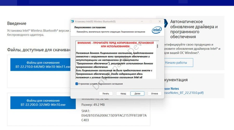Go back with the Назад button
The width and height of the screenshot is (234, 130).
pos(123,94)
